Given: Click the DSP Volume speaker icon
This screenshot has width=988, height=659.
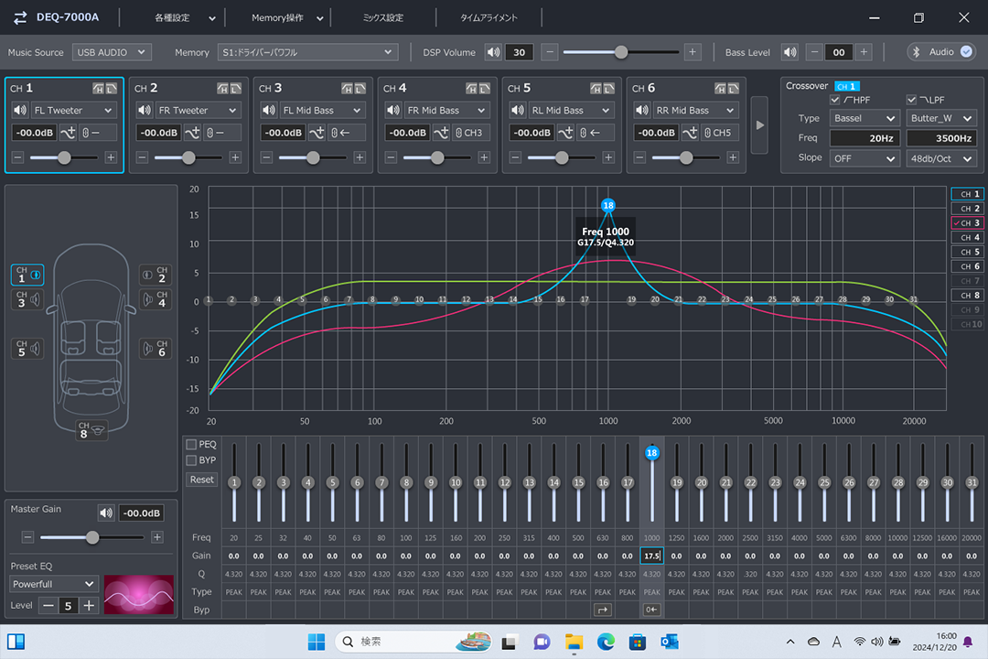Looking at the screenshot, I should coord(493,52).
